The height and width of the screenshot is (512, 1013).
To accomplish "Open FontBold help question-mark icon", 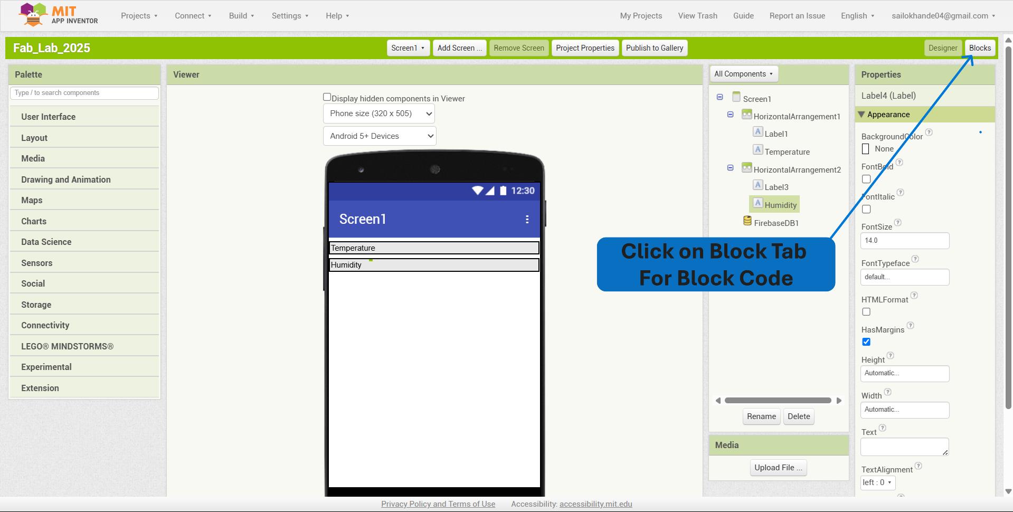I will pyautogui.click(x=900, y=163).
